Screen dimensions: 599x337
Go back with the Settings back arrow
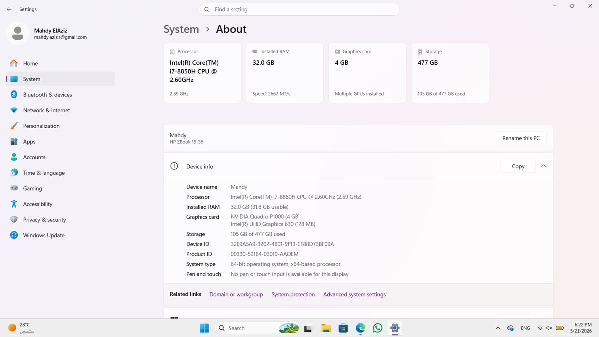[x=9, y=9]
